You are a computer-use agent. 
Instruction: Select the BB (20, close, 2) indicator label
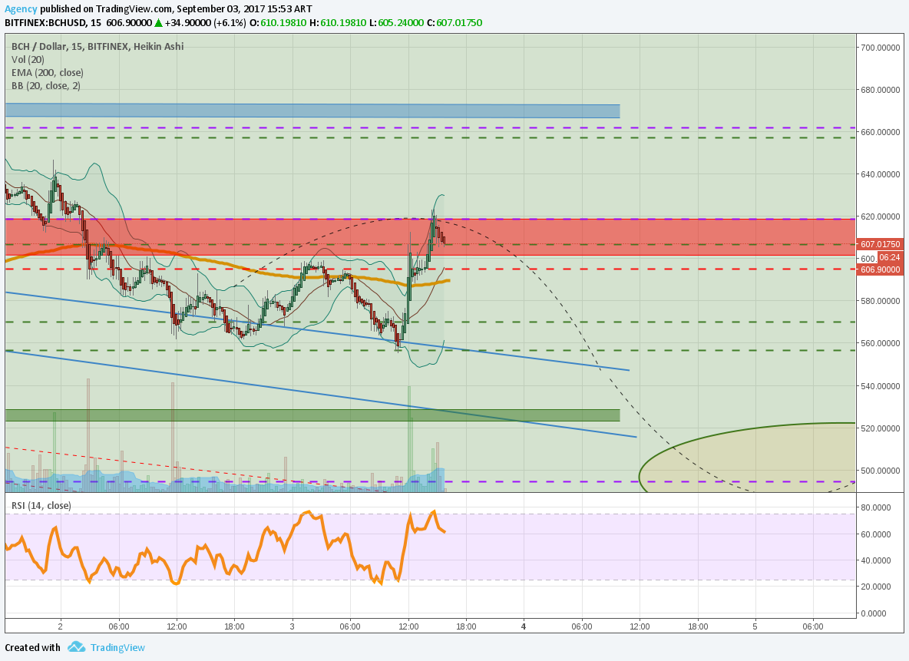coord(46,86)
